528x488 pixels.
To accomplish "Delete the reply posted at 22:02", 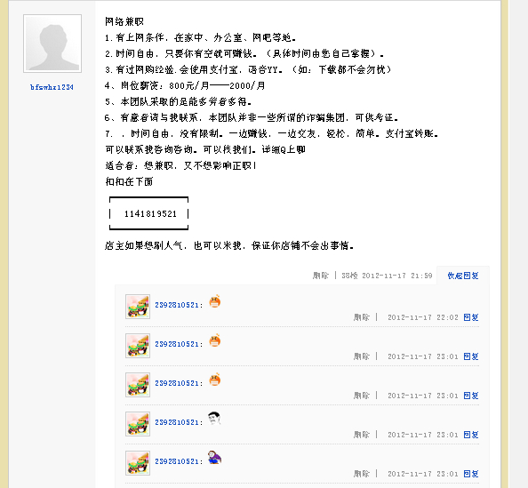I will [362, 317].
